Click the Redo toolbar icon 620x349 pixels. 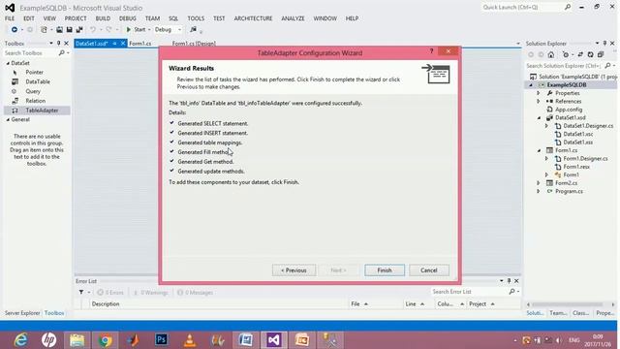coord(108,30)
